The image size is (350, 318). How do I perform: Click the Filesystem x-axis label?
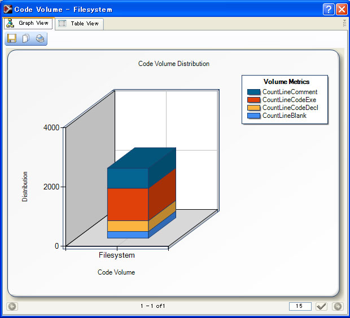tap(117, 255)
